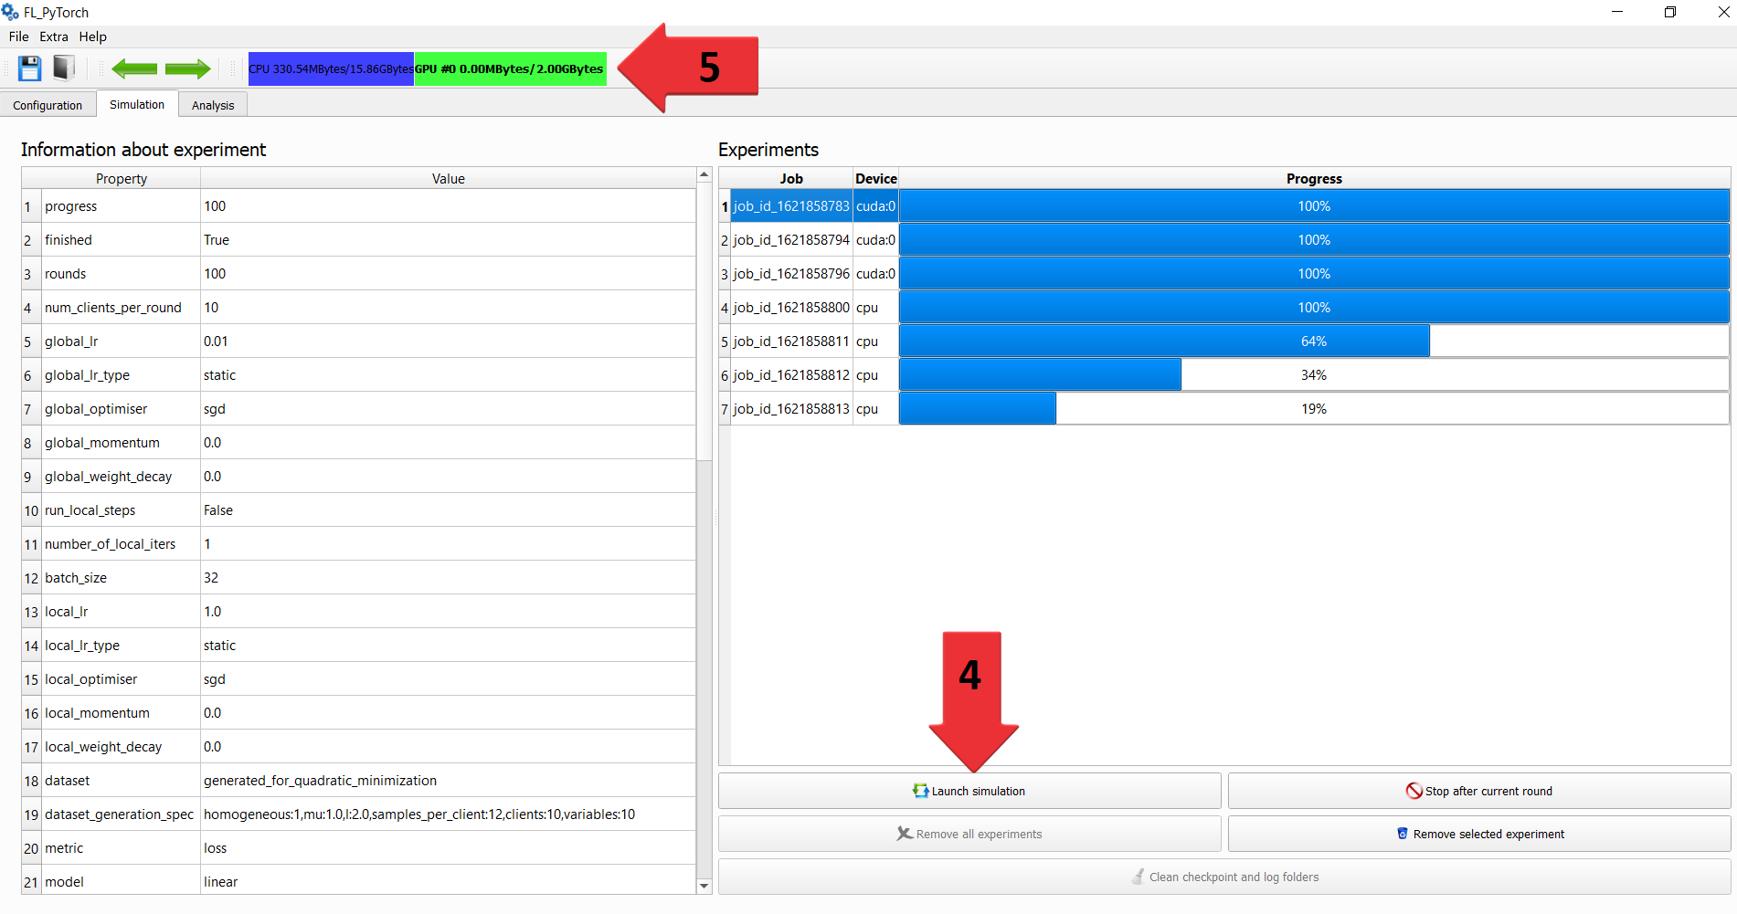Image resolution: width=1737 pixels, height=914 pixels.
Task: Click the gray book icon in toolbar
Action: point(64,68)
